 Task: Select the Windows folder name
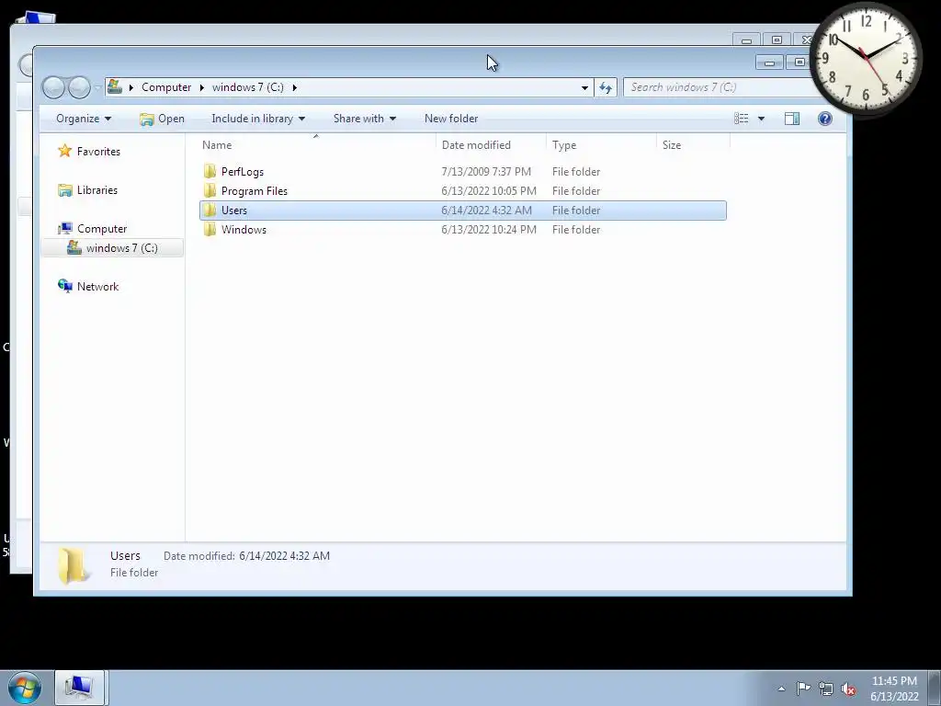pyautogui.click(x=244, y=229)
